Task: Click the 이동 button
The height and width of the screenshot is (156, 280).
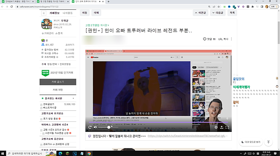Action: pos(85,13)
